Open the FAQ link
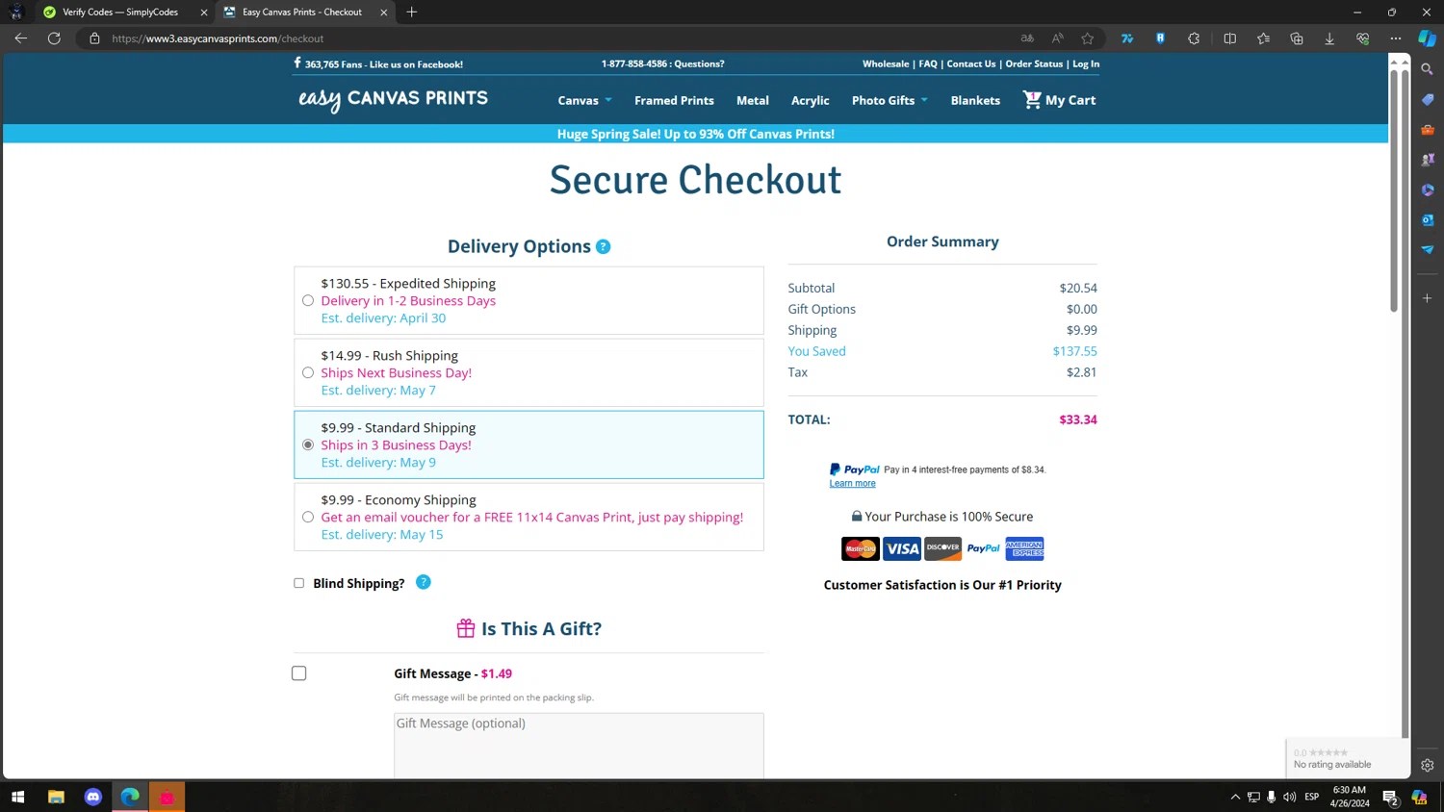 pos(928,63)
